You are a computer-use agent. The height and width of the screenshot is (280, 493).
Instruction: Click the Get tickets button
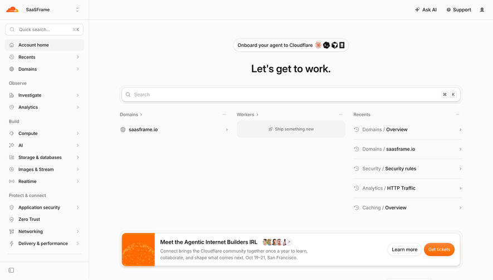tap(439, 249)
